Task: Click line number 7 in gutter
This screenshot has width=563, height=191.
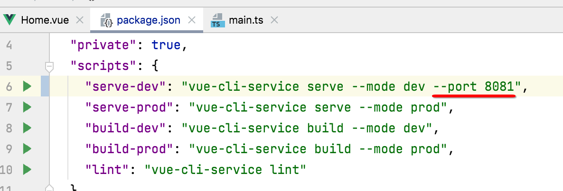Action: [x=9, y=107]
